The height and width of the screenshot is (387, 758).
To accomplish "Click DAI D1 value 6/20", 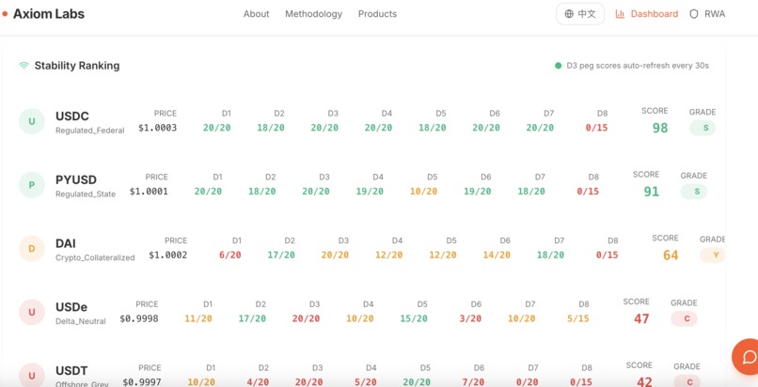I will 230,255.
